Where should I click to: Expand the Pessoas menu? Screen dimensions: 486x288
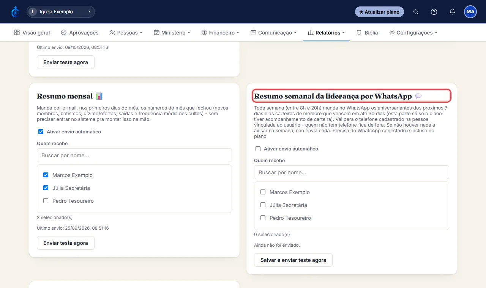126,33
